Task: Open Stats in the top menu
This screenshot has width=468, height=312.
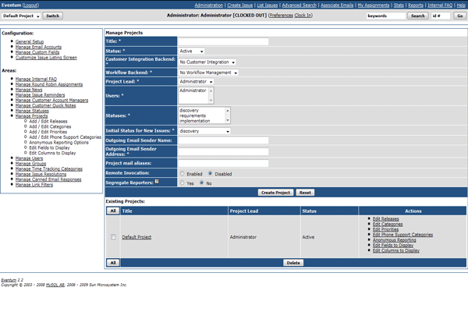Action: (399, 5)
